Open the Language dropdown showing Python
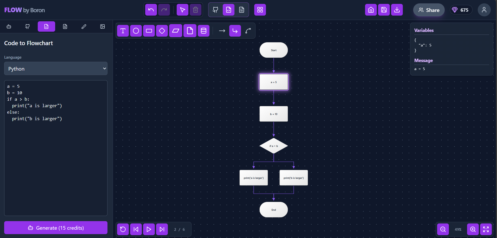This screenshot has height=238, width=497. point(55,69)
